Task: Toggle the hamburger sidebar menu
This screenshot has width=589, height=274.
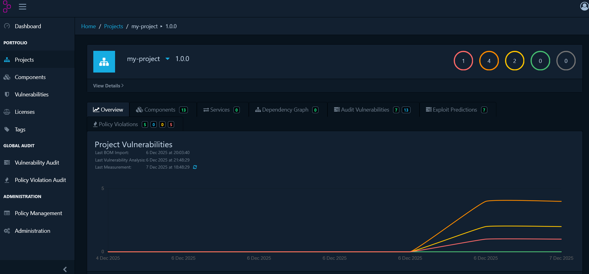Action: point(22,7)
